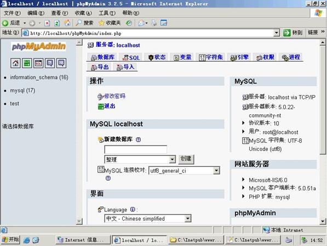Open the 变量 variables tab
327x246 pixels.
(182, 57)
